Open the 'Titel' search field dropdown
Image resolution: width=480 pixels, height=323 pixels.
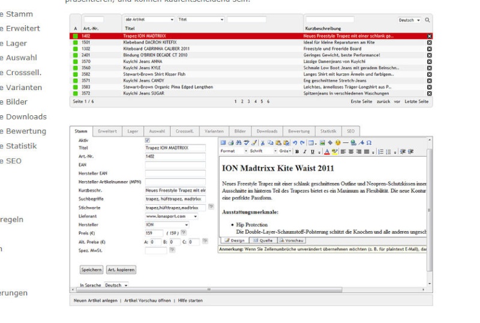point(201,19)
